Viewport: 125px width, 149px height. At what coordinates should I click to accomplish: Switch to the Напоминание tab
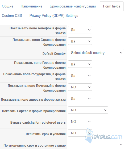click(31, 6)
